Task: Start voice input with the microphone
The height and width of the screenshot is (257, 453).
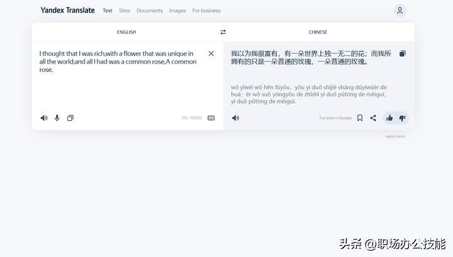Action: pos(57,118)
